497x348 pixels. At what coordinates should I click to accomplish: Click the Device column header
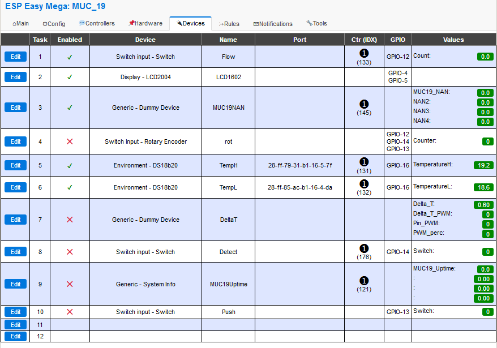click(145, 40)
